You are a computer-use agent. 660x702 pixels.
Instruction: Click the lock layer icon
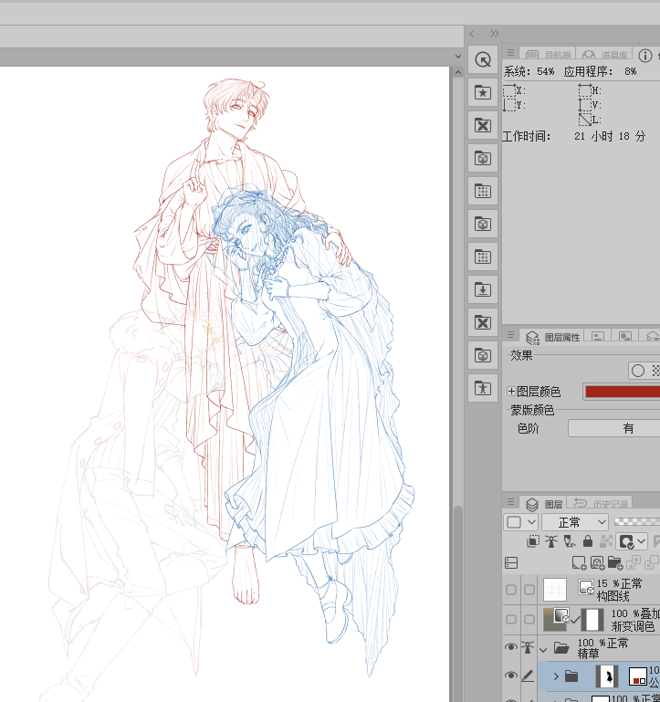tap(587, 541)
